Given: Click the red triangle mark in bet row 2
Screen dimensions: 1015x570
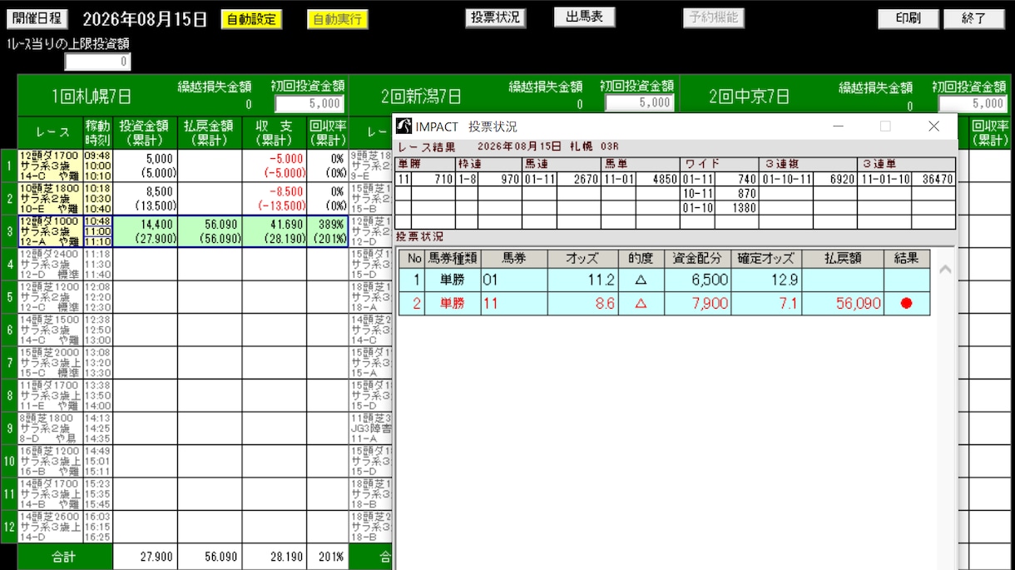Looking at the screenshot, I should pyautogui.click(x=641, y=304).
